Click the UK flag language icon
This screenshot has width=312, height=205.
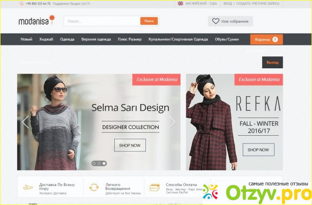(x=180, y=3)
